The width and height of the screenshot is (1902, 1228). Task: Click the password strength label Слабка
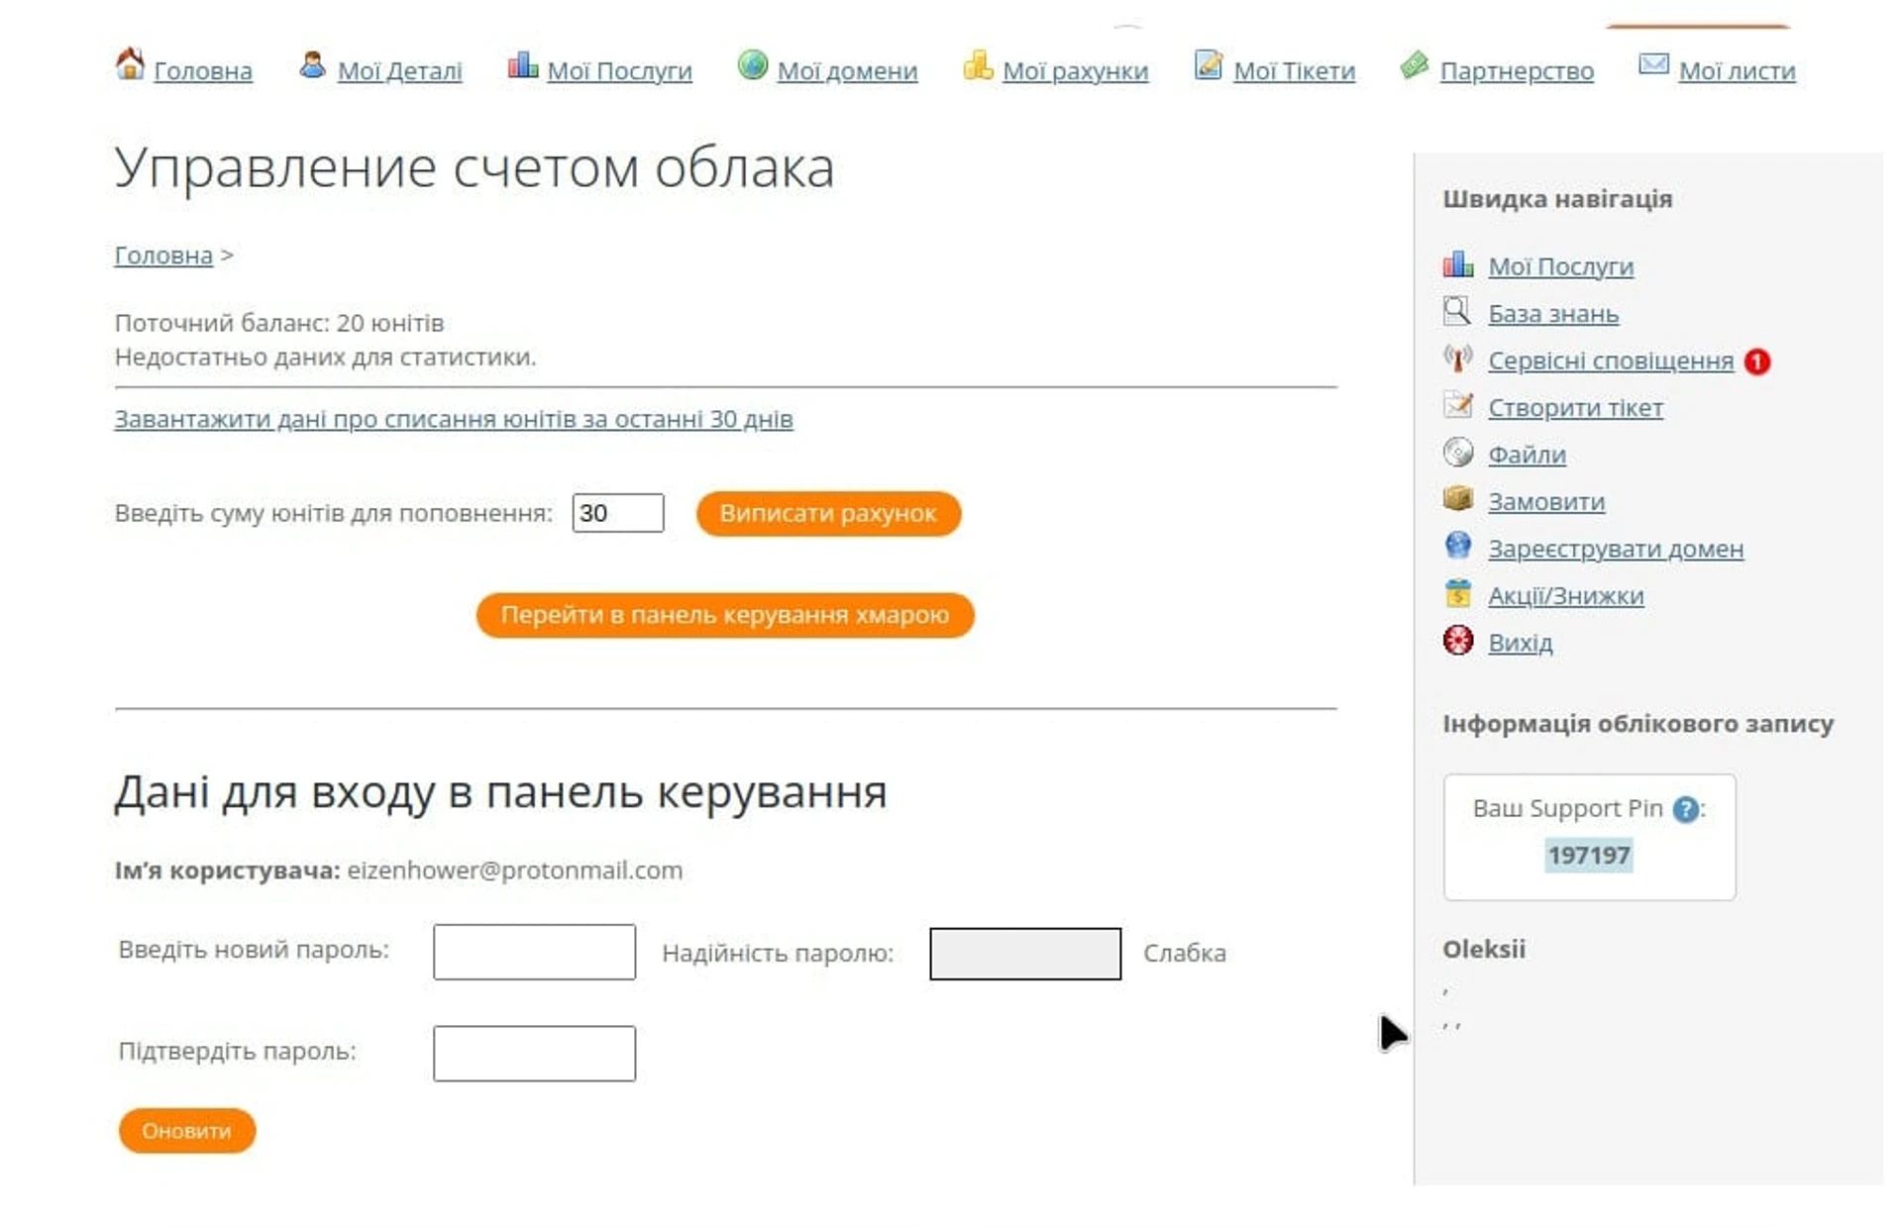[1185, 953]
